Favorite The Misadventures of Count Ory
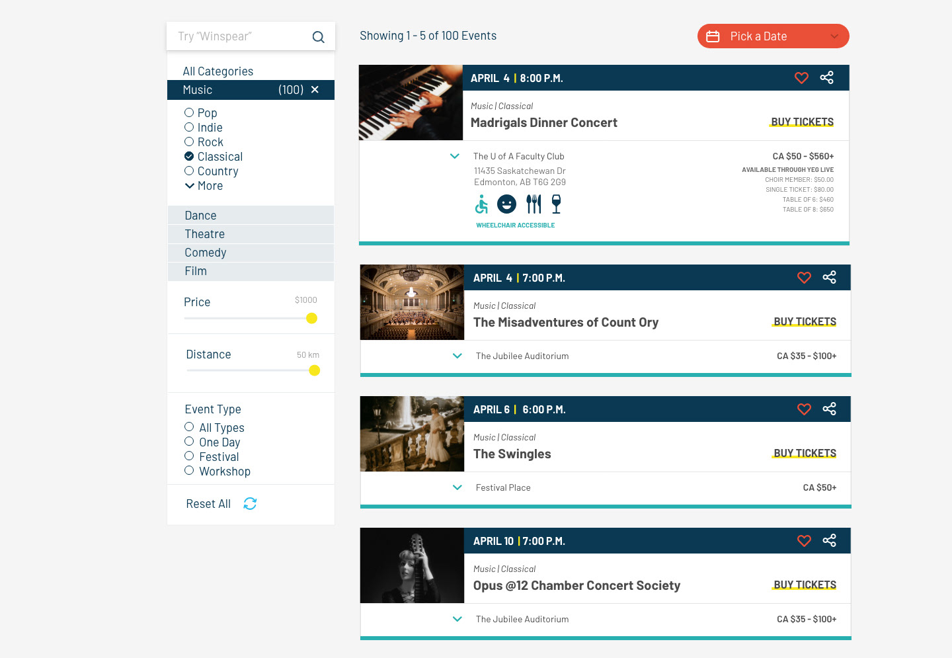The image size is (952, 658). click(804, 278)
